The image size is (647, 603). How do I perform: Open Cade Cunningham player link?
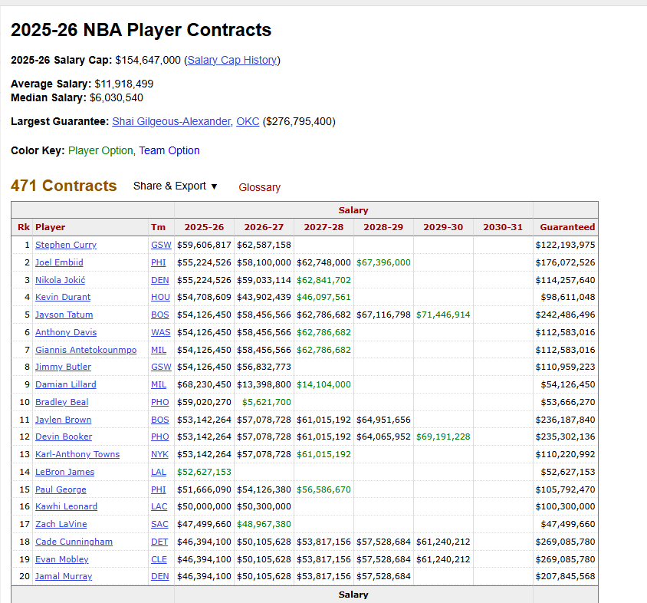pos(74,542)
